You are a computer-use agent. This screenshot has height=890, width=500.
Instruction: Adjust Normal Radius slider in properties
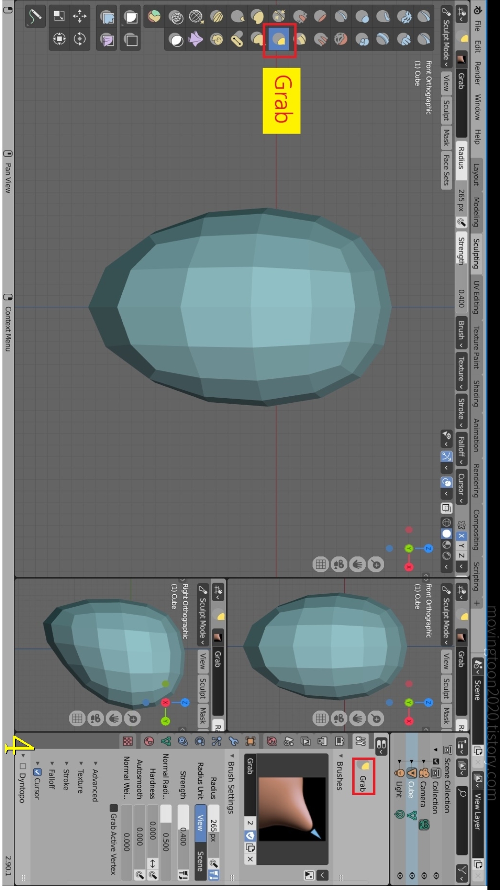tap(166, 842)
